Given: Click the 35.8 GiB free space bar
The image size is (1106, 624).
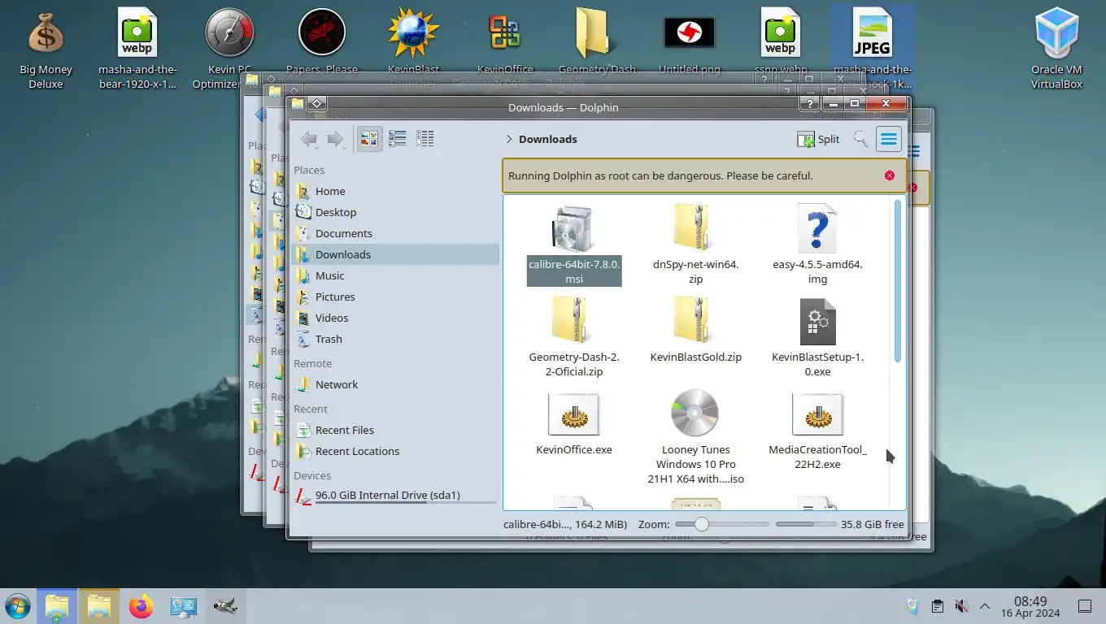Looking at the screenshot, I should (806, 524).
